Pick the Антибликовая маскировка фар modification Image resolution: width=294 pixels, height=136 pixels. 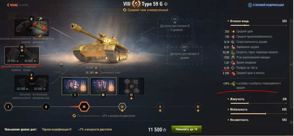click(40, 83)
